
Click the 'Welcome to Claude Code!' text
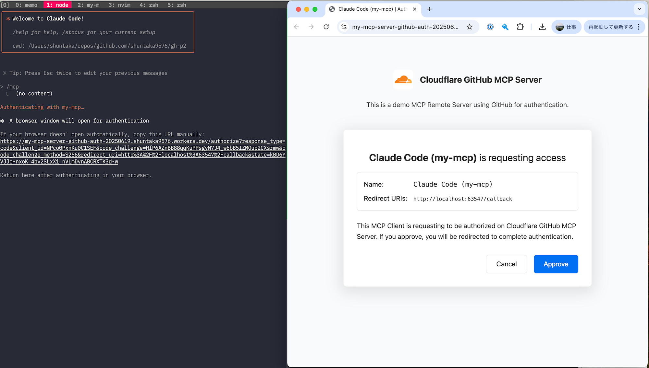pyautogui.click(x=48, y=18)
